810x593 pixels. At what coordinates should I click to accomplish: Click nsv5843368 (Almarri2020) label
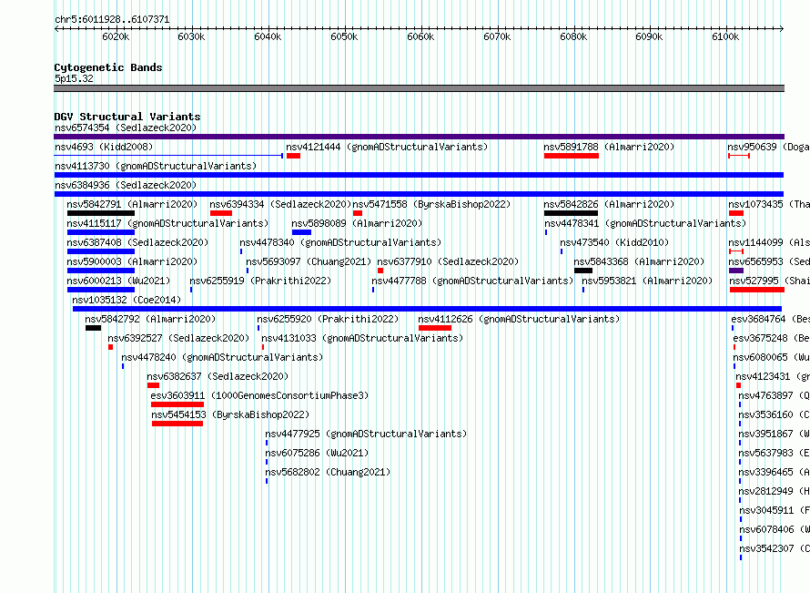point(639,261)
